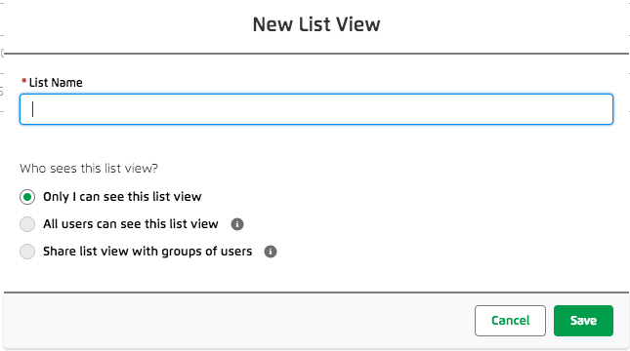The width and height of the screenshot is (630, 351).
Task: Click the Who sees this list view? heading
Action: pyautogui.click(x=89, y=168)
